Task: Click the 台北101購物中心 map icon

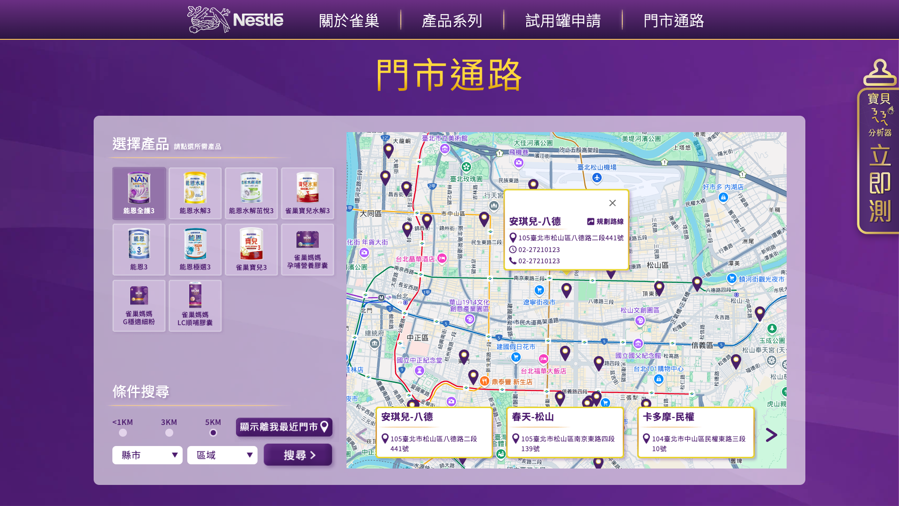Action: click(659, 379)
